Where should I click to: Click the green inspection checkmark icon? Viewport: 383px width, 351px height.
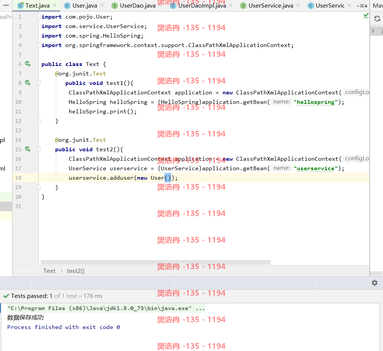coord(366,16)
